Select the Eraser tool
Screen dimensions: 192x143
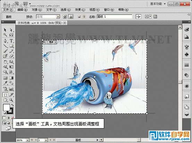pyautogui.click(x=11, y=56)
